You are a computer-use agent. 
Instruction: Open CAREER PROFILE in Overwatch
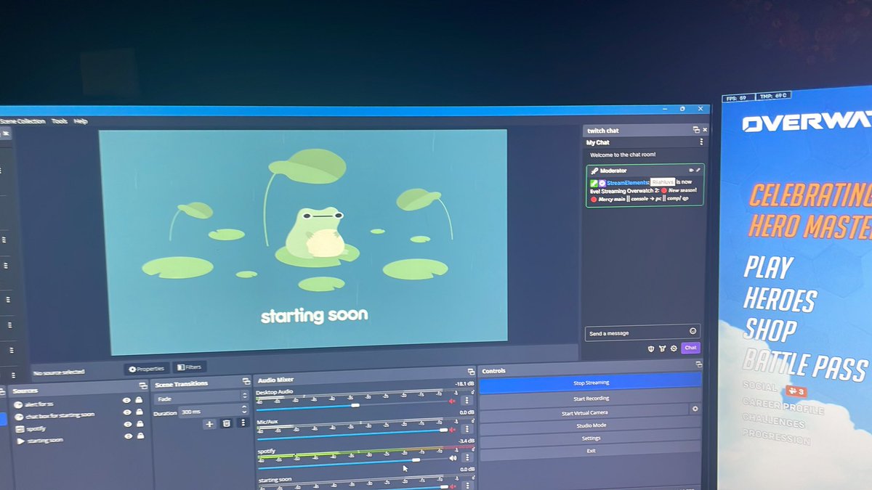(x=783, y=406)
